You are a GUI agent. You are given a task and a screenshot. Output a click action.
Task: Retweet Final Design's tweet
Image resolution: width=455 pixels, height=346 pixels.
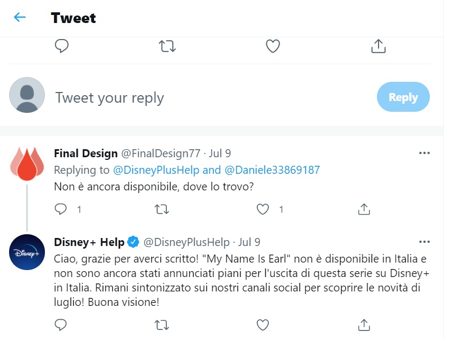tap(161, 209)
